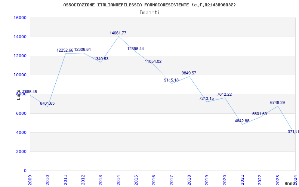Click the peak value 14061.77
Image resolution: width=299 pixels, height=187 pixels.
(118, 33)
